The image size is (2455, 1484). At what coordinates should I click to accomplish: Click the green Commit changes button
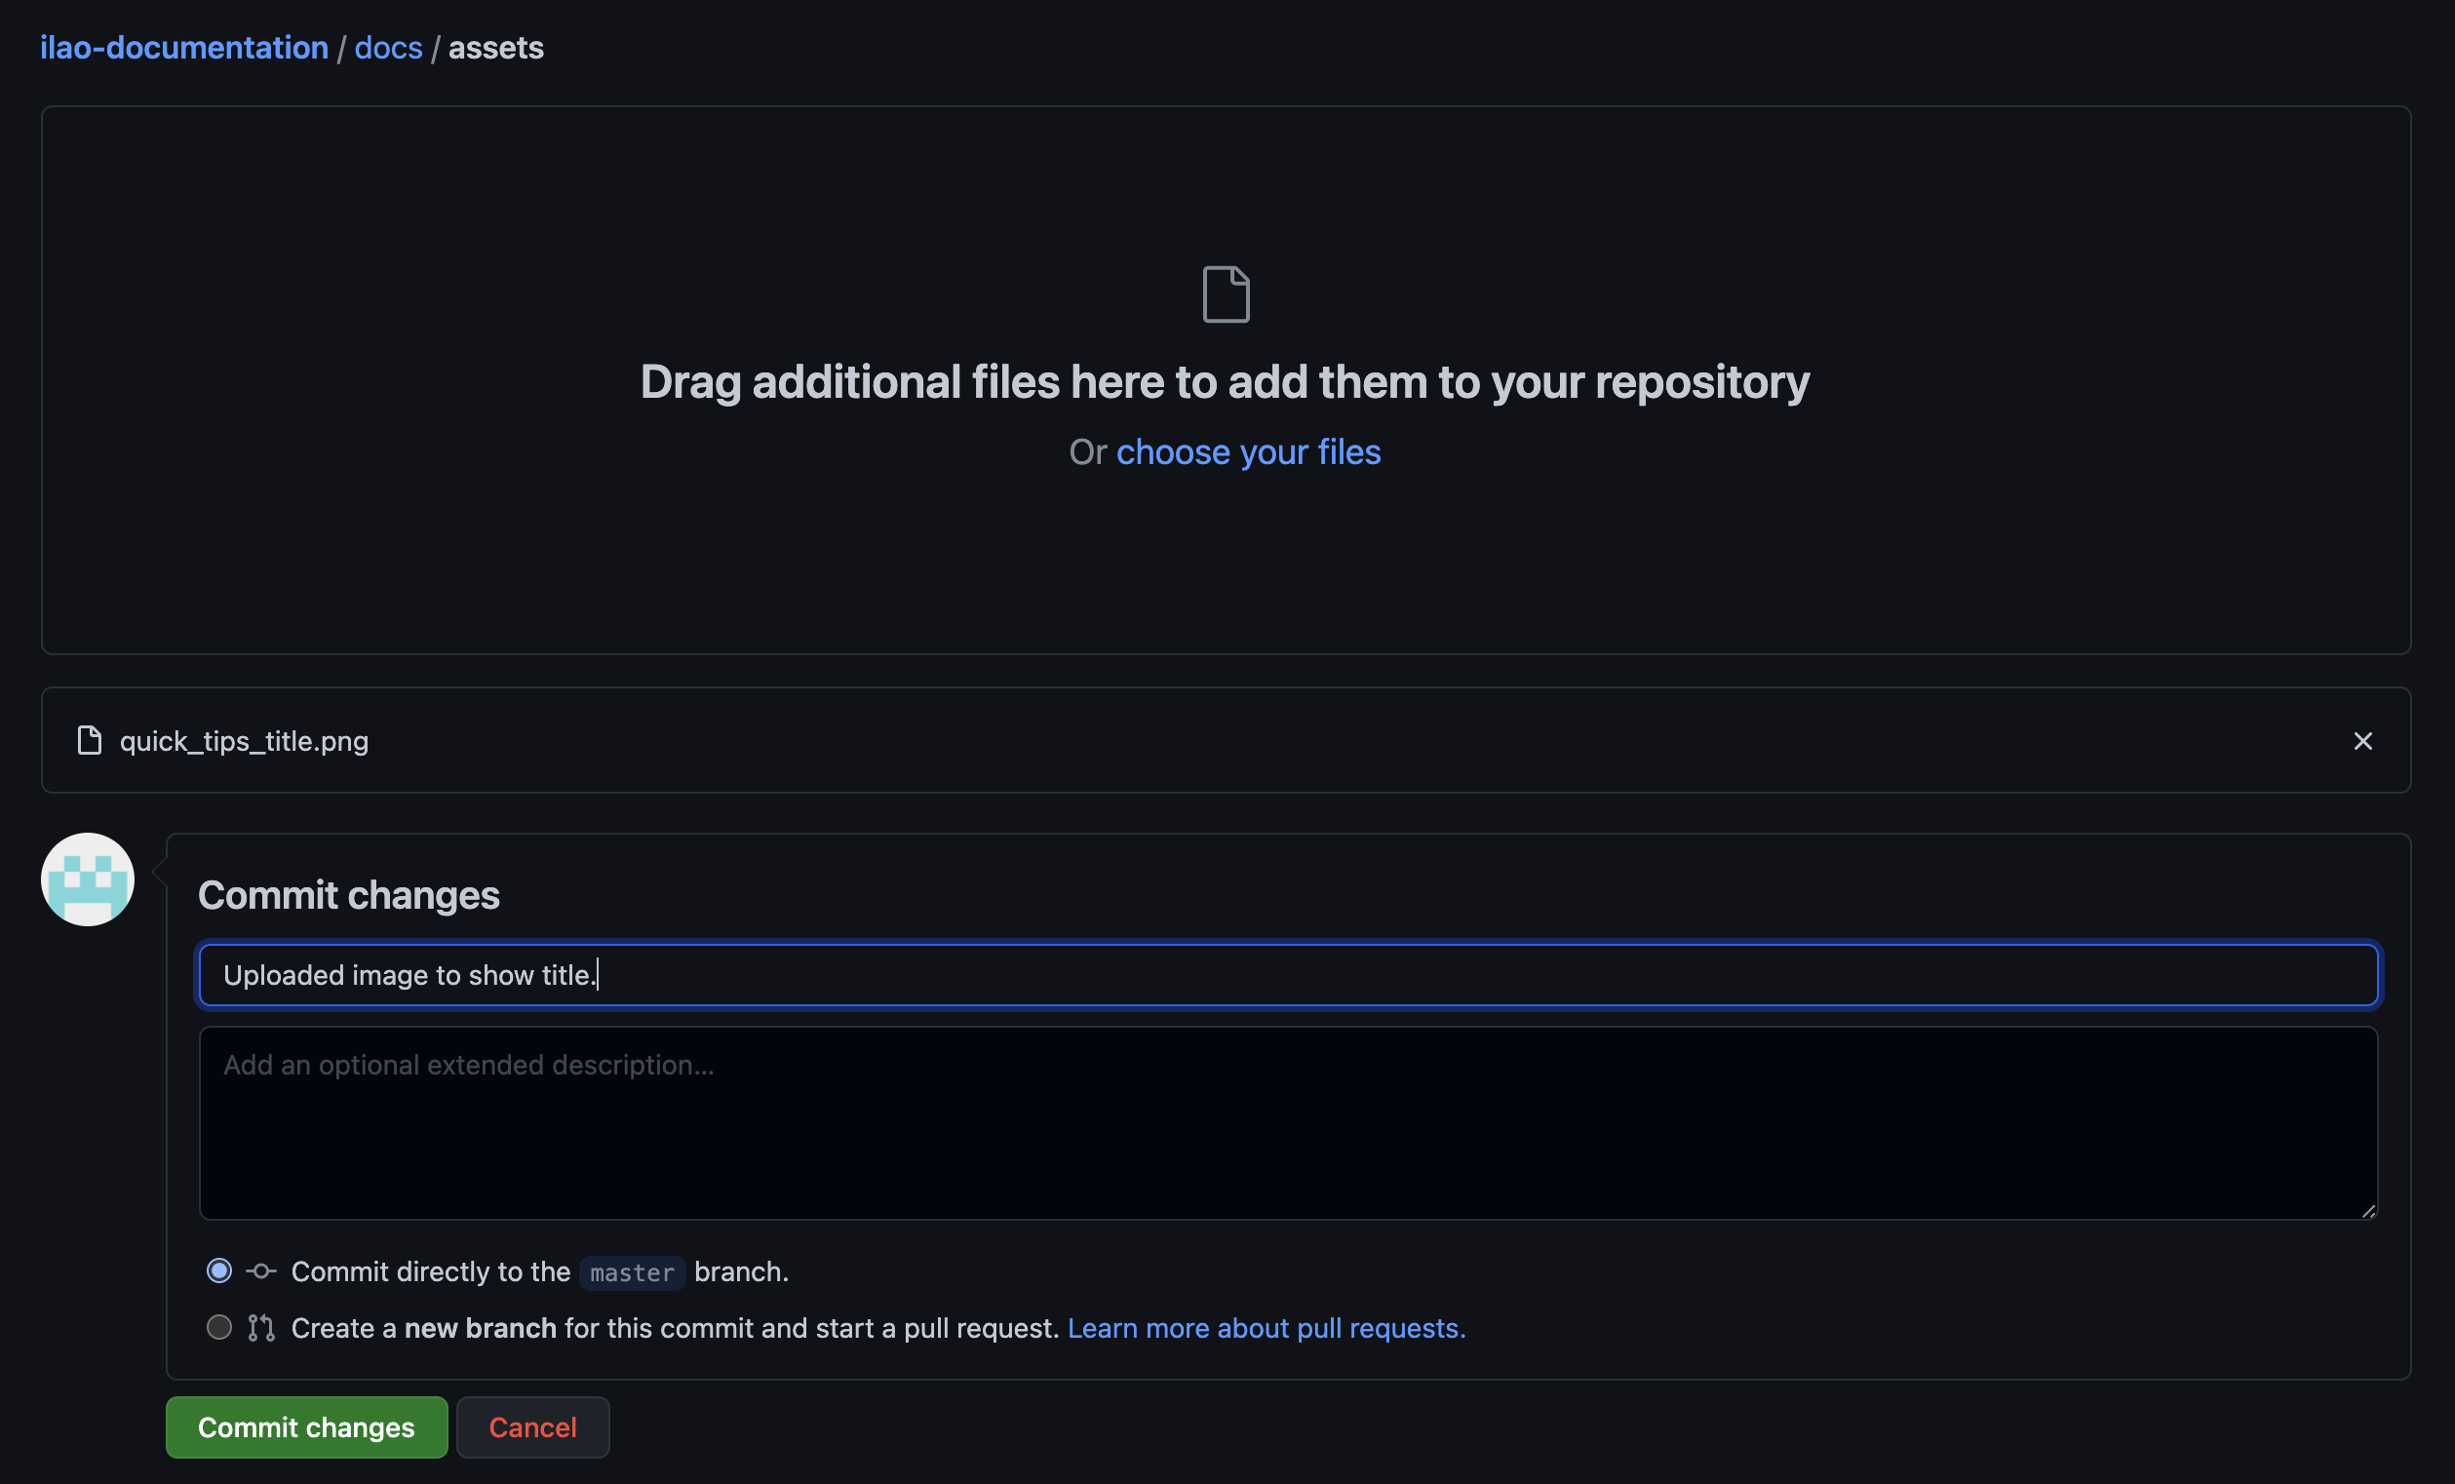[307, 1427]
